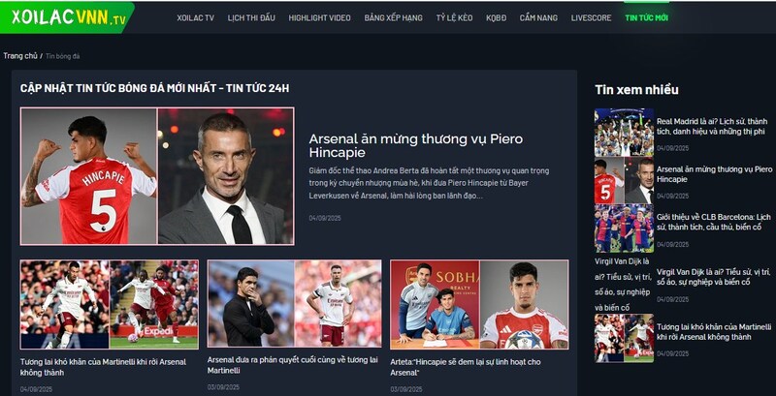Open Real Madrid trophy celebration sidebar thumbnail

coord(624,133)
